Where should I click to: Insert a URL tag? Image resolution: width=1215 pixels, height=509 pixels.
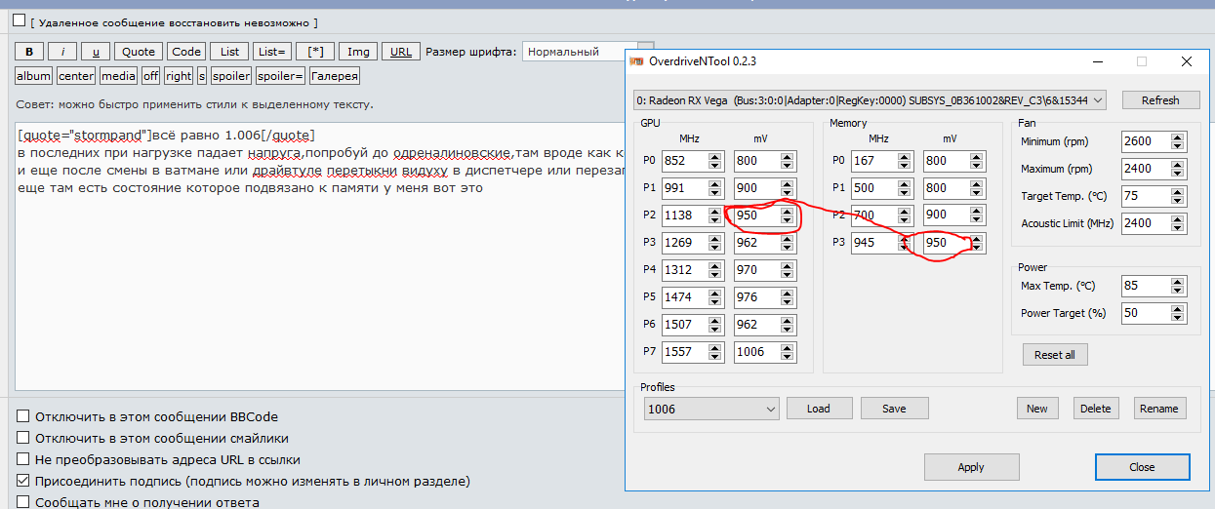coord(401,52)
